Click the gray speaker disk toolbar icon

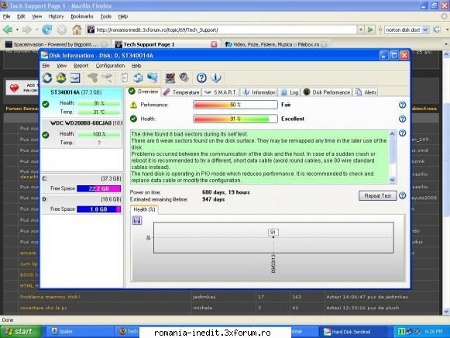click(x=184, y=78)
